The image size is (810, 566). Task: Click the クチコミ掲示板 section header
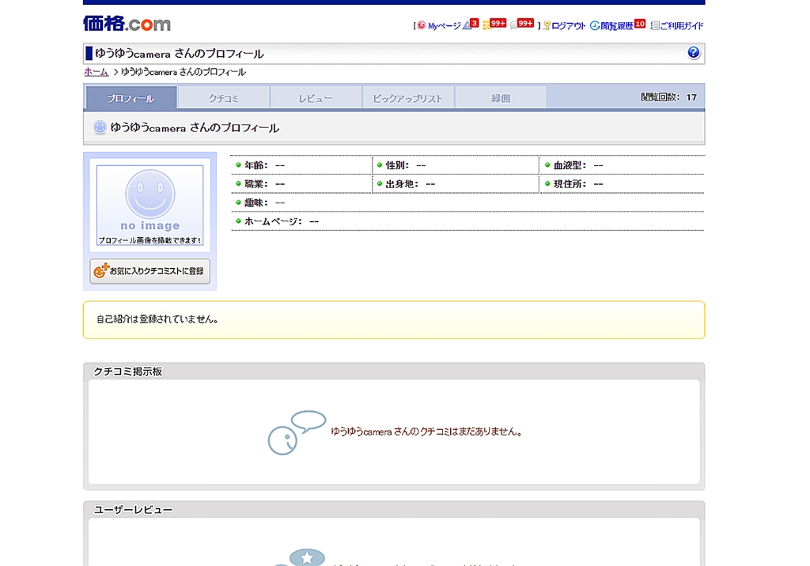pos(127,372)
